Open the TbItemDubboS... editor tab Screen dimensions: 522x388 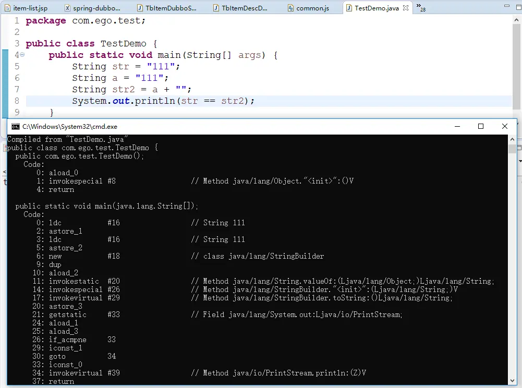click(x=167, y=8)
